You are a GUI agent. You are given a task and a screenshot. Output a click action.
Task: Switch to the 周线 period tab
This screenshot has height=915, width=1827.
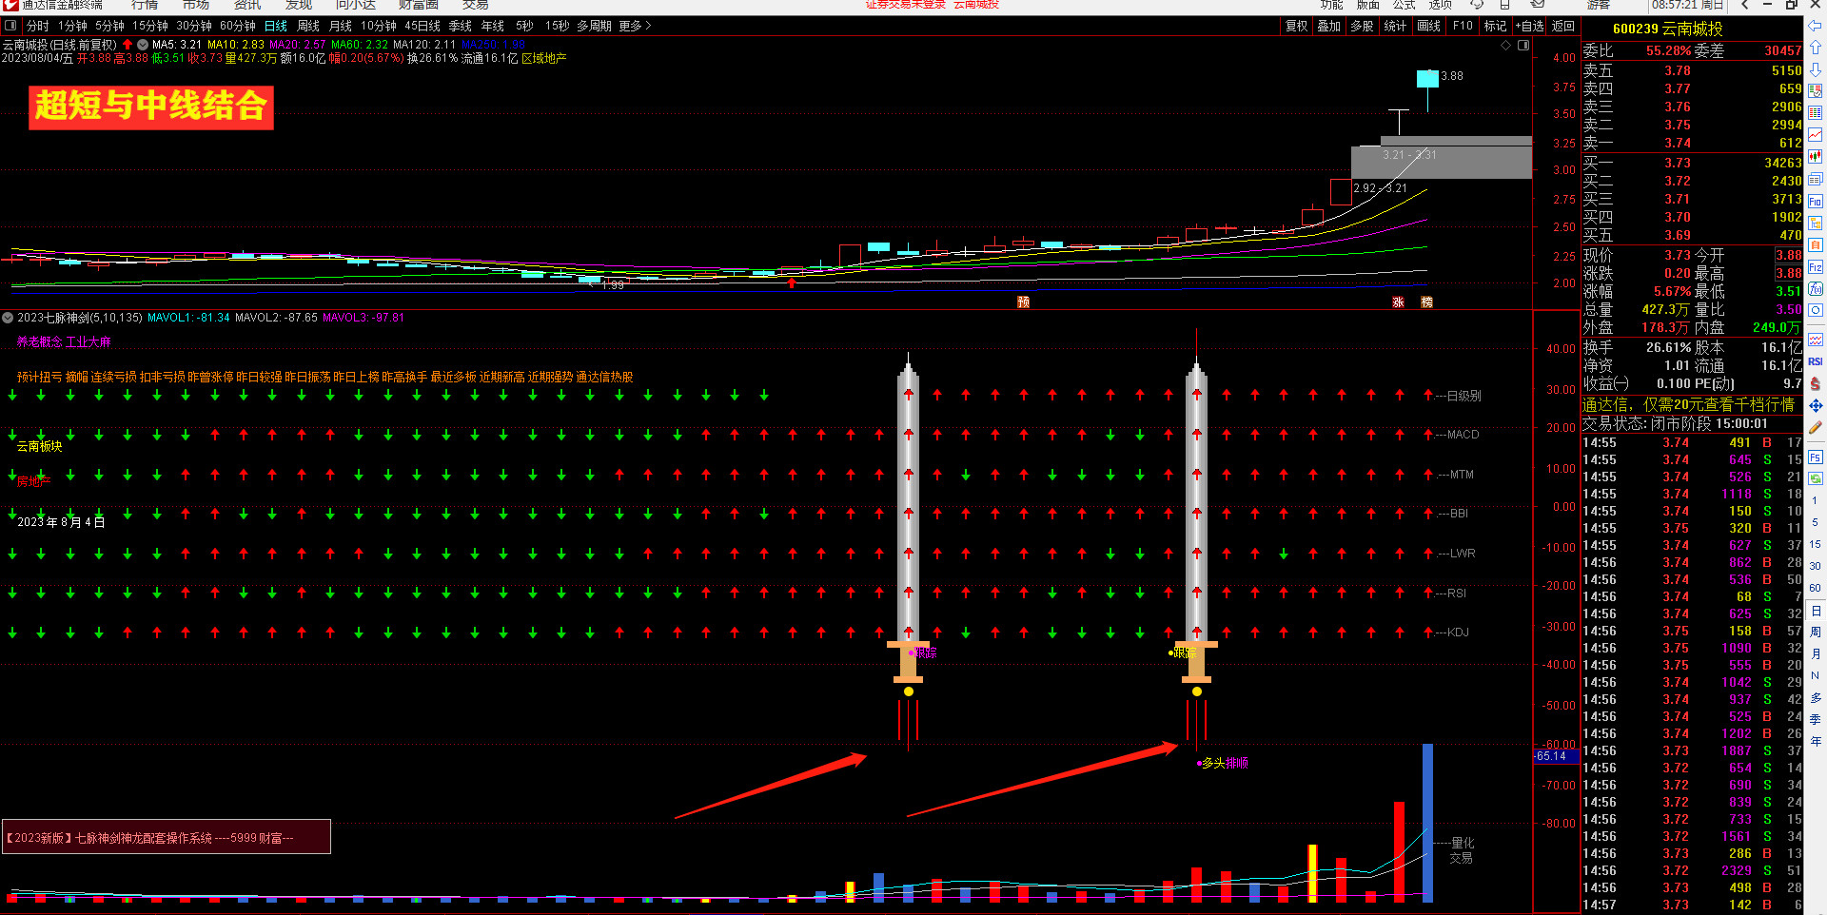click(x=308, y=26)
